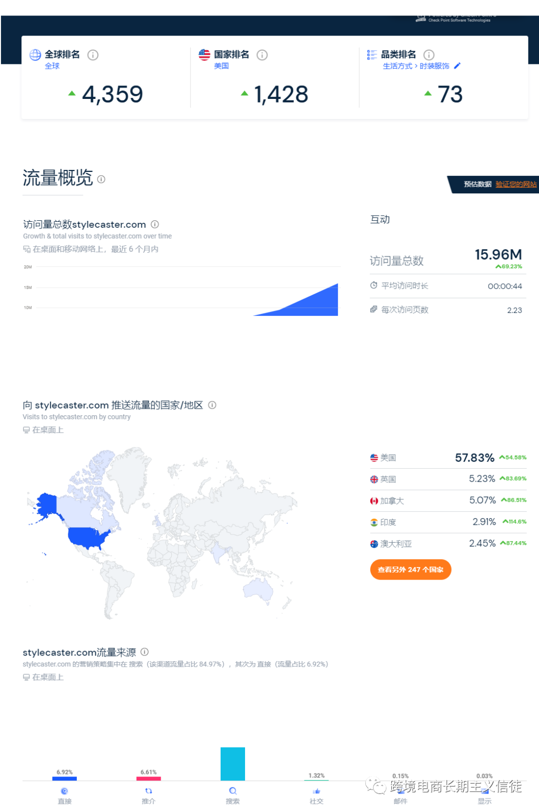Click Australia on the world map
Image resolution: width=539 pixels, height=810 pixels.
(259, 589)
